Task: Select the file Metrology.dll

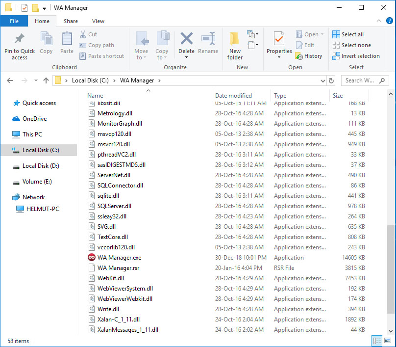Action: [115, 113]
